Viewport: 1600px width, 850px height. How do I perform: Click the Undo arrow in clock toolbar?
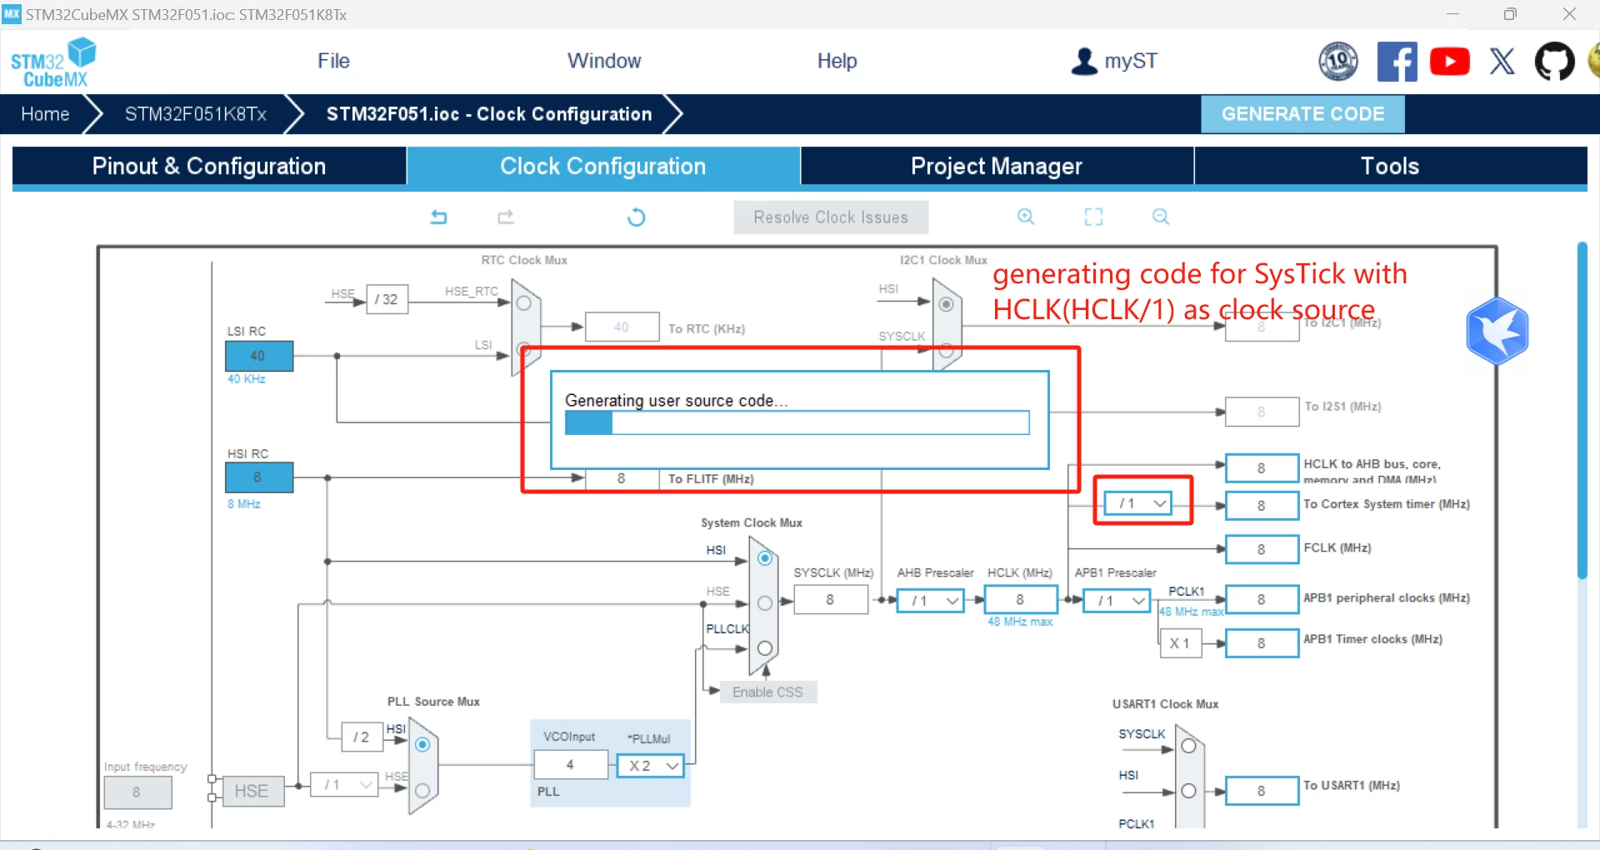[439, 217]
